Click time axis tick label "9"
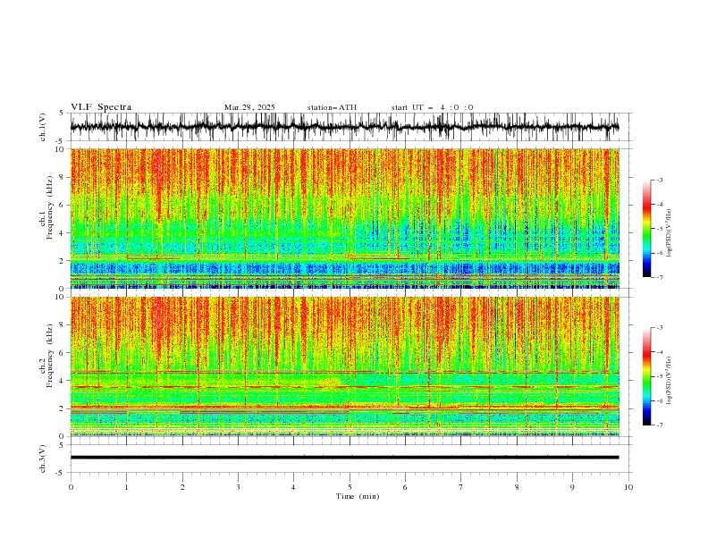This screenshot has width=708, height=547. (x=572, y=487)
